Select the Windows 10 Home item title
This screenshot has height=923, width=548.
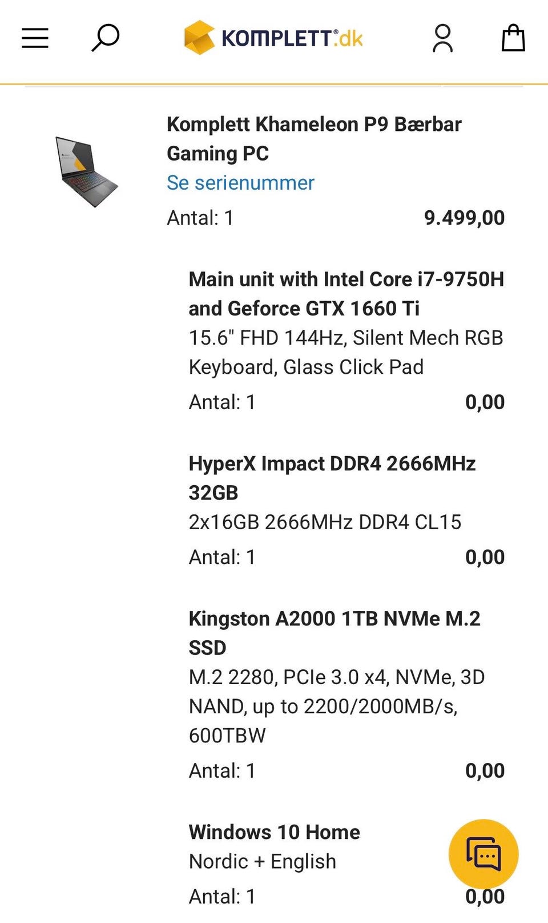pos(274,832)
